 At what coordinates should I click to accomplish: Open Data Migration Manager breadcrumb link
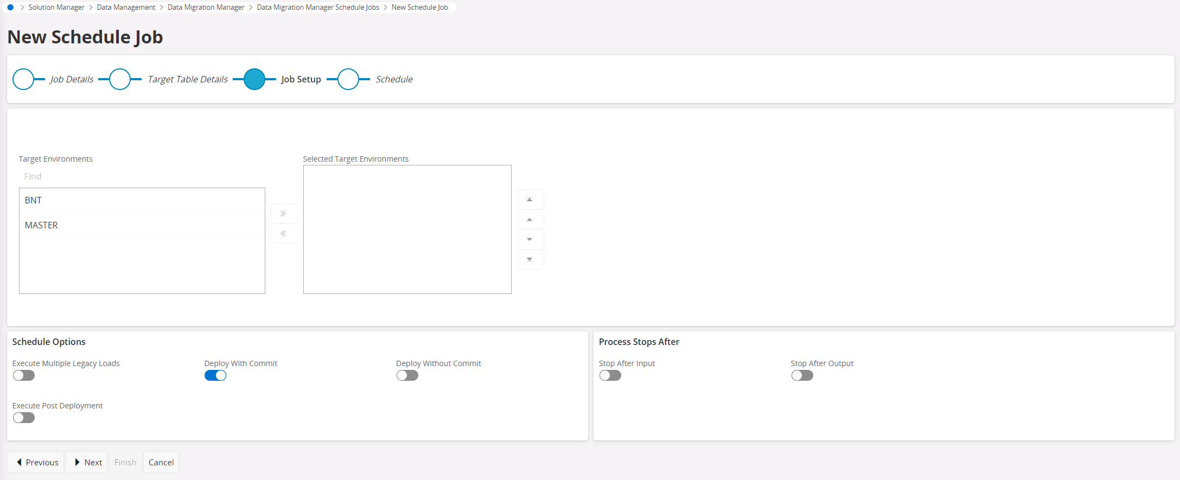[x=206, y=8]
